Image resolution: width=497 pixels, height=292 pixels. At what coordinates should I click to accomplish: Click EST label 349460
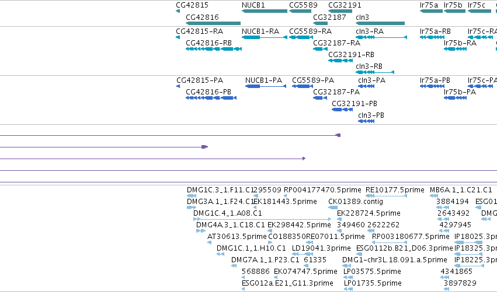[351, 225]
